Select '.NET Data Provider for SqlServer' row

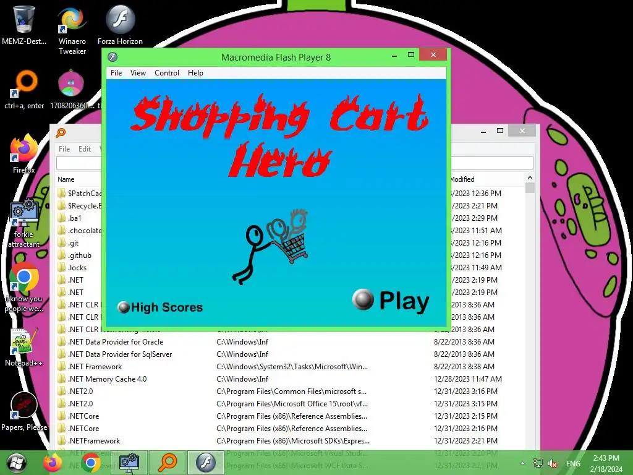[291, 354]
